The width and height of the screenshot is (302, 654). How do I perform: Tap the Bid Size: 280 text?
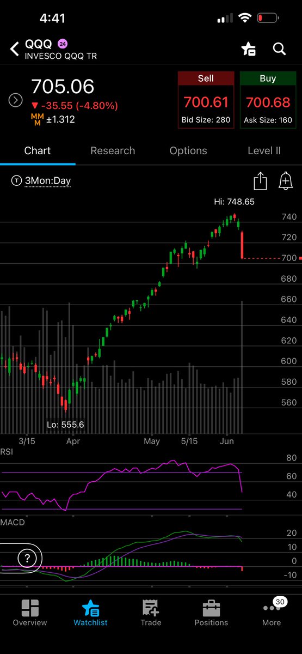point(206,120)
